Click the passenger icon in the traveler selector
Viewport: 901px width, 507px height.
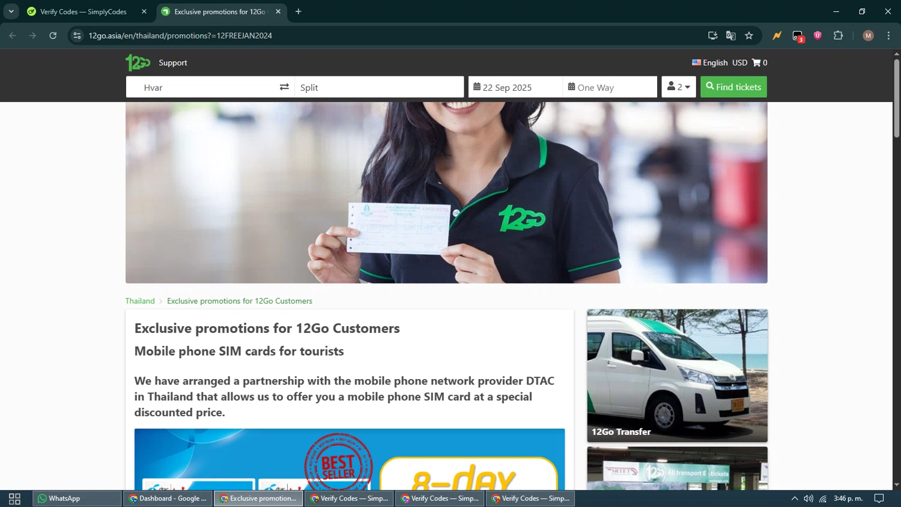pyautogui.click(x=671, y=87)
